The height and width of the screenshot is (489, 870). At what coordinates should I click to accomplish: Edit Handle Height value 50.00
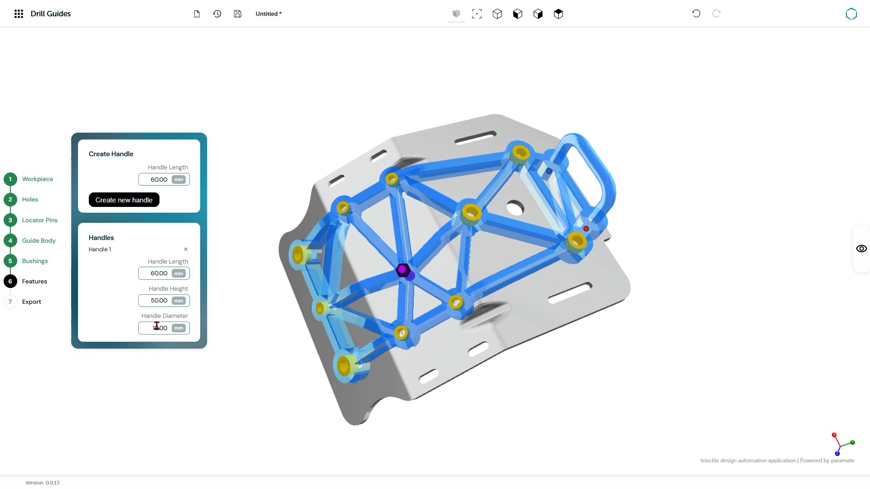[164, 301]
